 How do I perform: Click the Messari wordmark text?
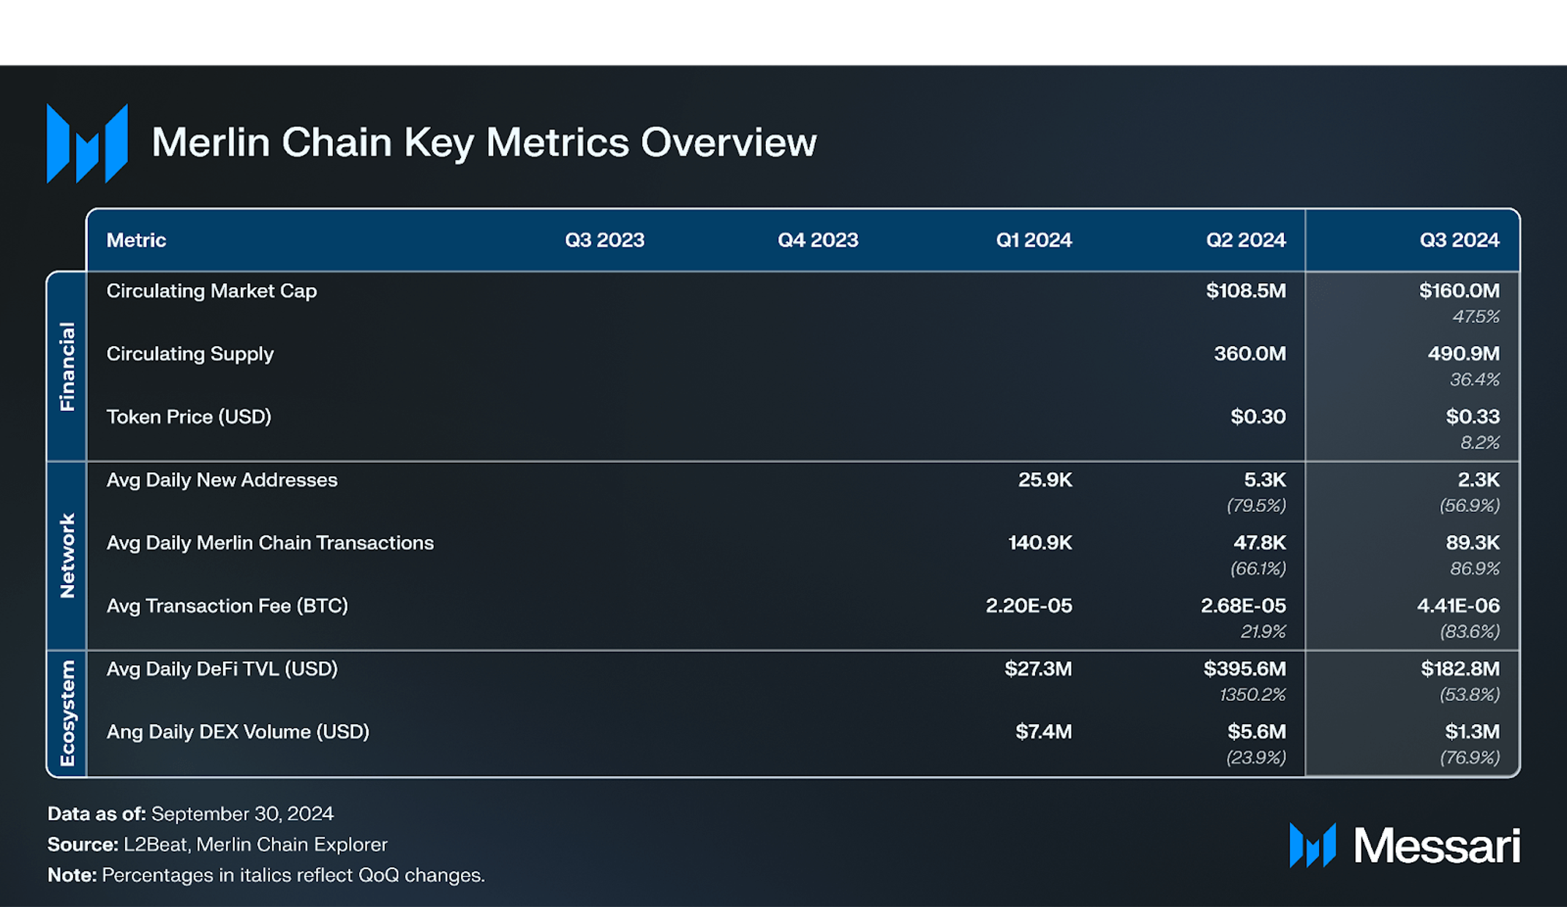pyautogui.click(x=1437, y=846)
